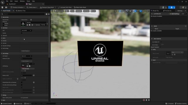Click the record button under viewport
188x105 pixels.
tap(144, 100)
